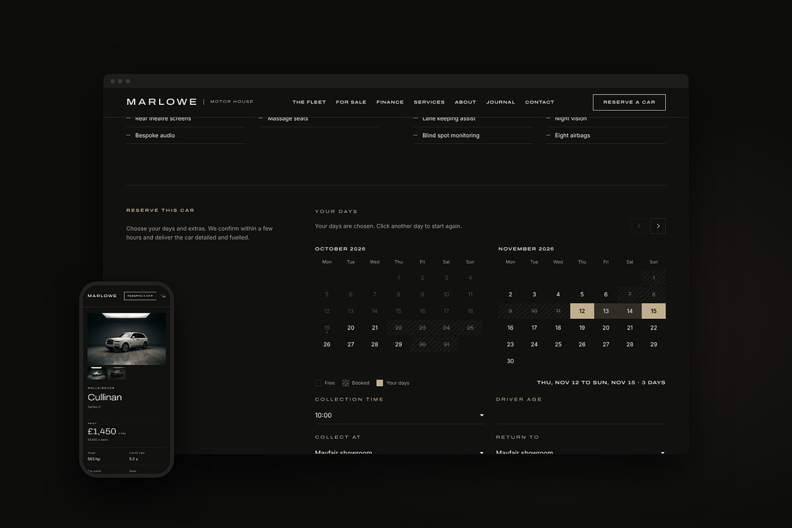The width and height of the screenshot is (792, 528).
Task: Tap first thumbnail under phone car photo
Action: coord(96,373)
